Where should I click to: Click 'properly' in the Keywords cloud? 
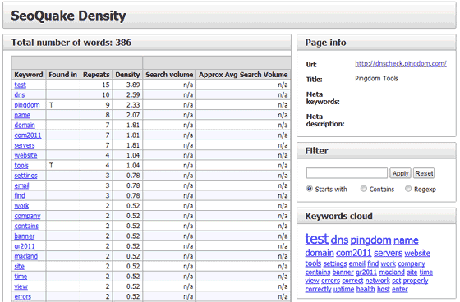tap(416, 281)
